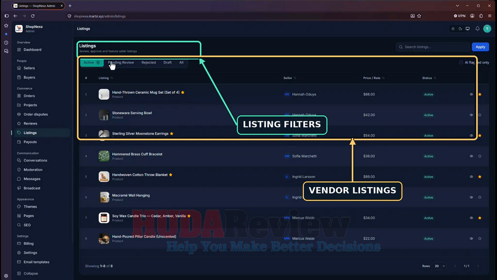The width and height of the screenshot is (497, 280).
Task: Open Conversations in sidebar
Action: [x=35, y=160]
